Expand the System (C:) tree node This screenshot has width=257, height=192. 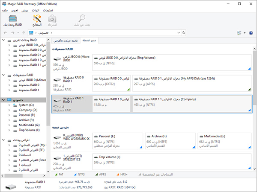[x=9, y=105]
